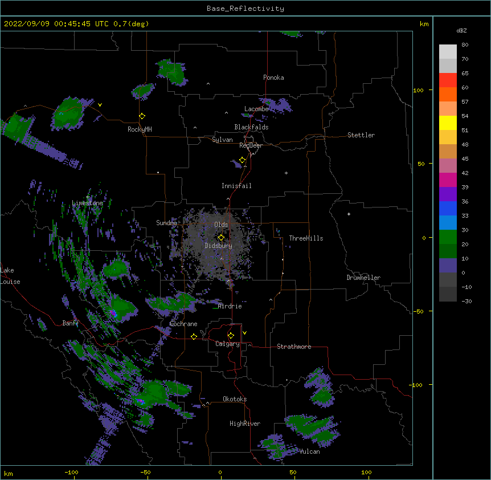Click the RedDeer city label
The image size is (491, 480).
(251, 145)
